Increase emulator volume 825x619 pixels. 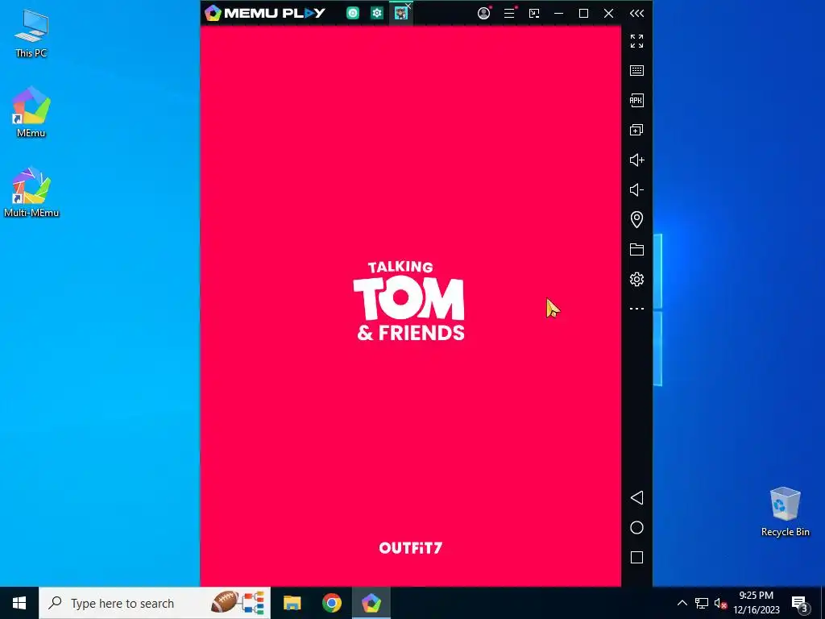(x=636, y=160)
